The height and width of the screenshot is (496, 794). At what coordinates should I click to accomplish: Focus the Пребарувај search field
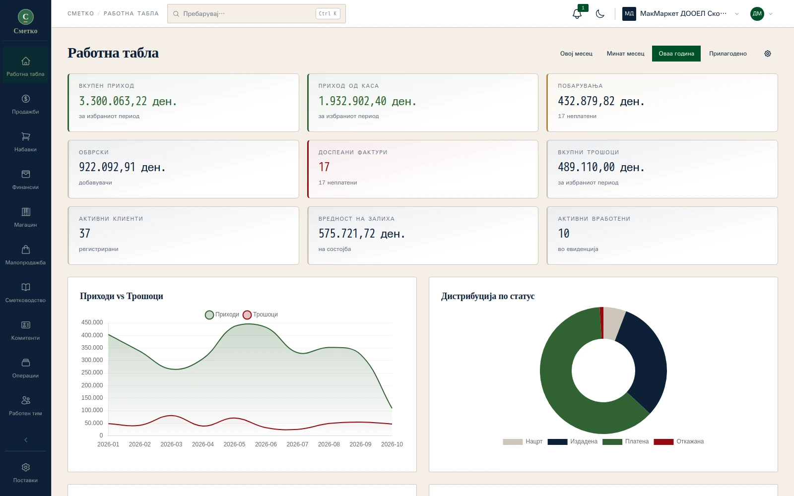(x=257, y=14)
